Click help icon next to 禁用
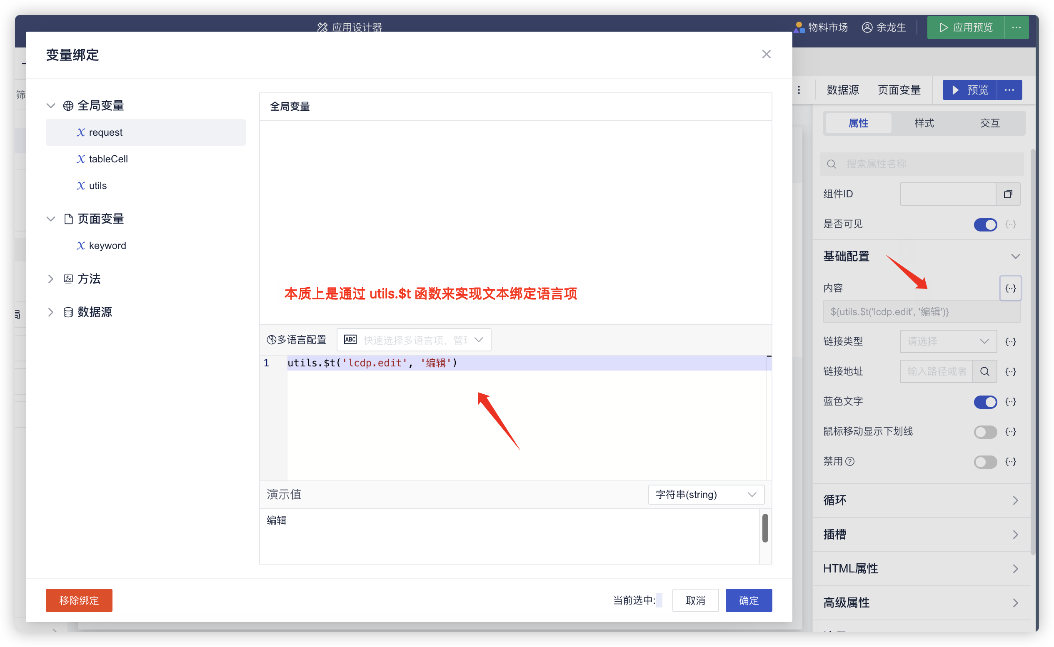This screenshot has height=647, width=1054. tap(850, 461)
